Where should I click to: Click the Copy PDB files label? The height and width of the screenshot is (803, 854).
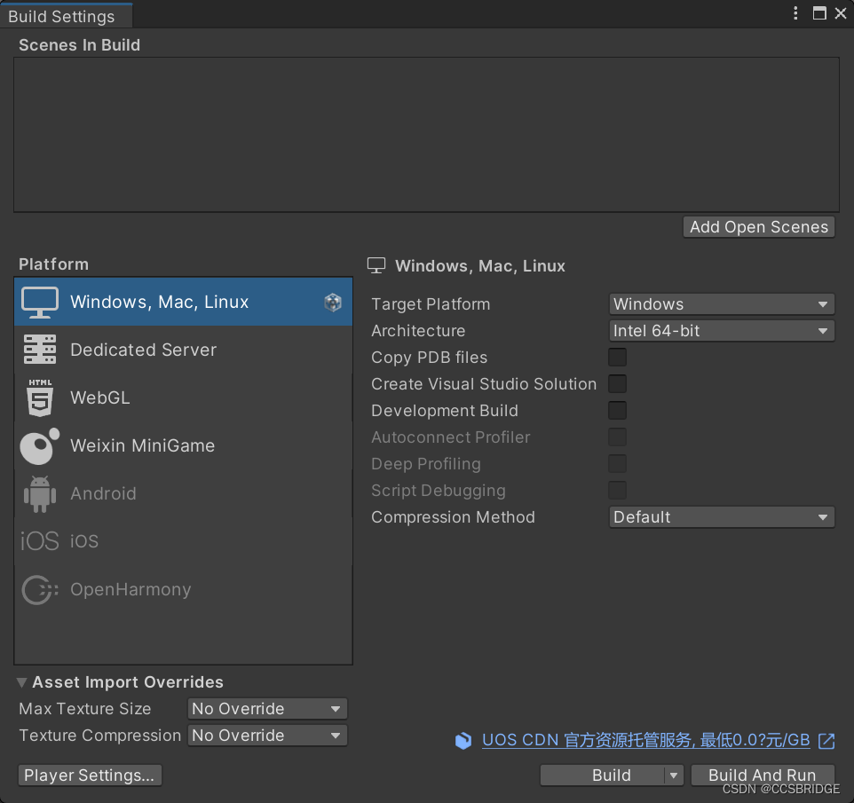click(x=429, y=358)
